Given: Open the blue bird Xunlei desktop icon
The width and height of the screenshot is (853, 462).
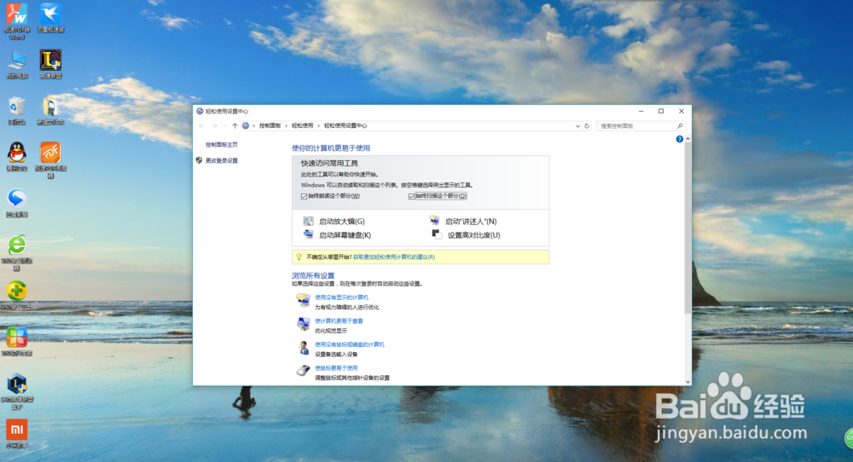Looking at the screenshot, I should pos(50,14).
